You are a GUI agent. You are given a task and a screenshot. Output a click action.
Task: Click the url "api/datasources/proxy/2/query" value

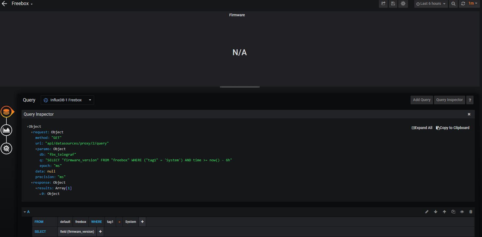(x=77, y=143)
